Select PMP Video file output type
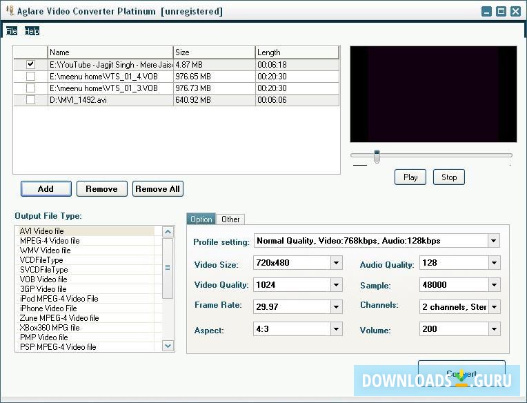 click(x=87, y=337)
